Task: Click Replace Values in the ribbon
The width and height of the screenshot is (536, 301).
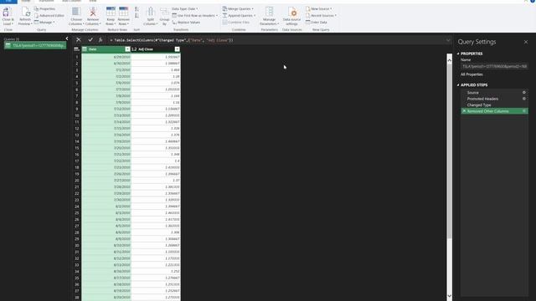Action: [x=186, y=23]
